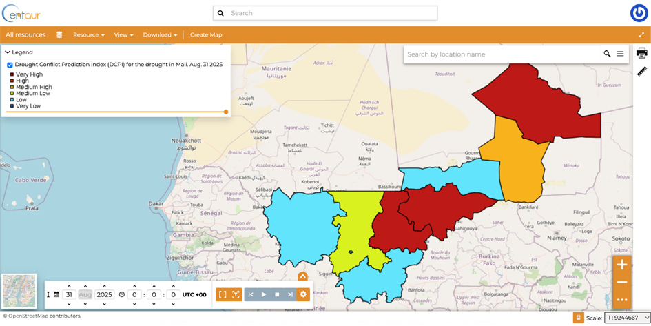
Task: Zoom in with the plus button
Action: pos(621,265)
